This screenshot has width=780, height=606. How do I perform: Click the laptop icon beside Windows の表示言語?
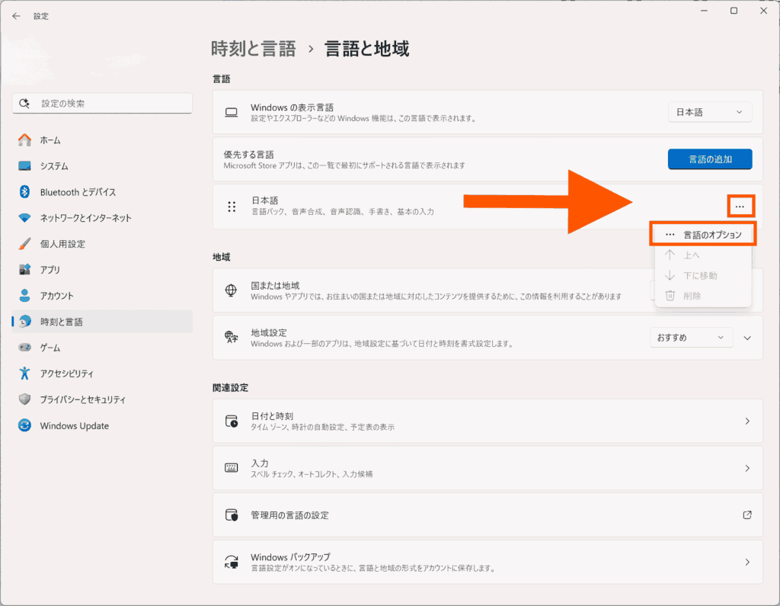click(x=232, y=112)
